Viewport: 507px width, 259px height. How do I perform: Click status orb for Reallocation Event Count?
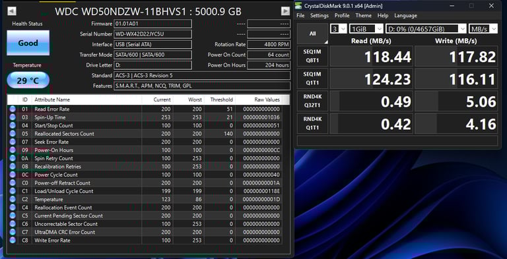tap(13, 208)
